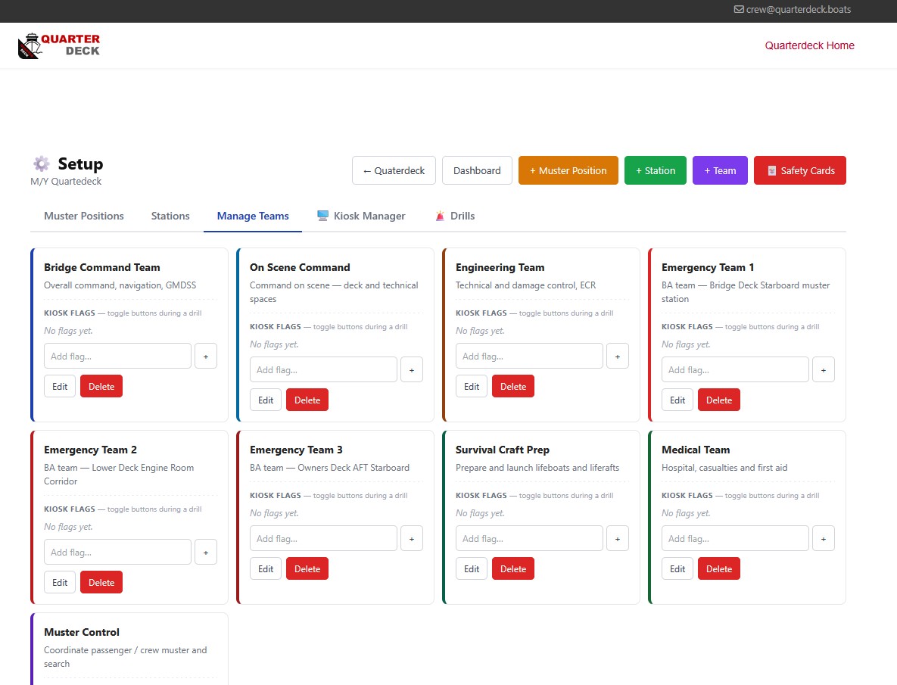Click the Muster Control card title

point(82,633)
